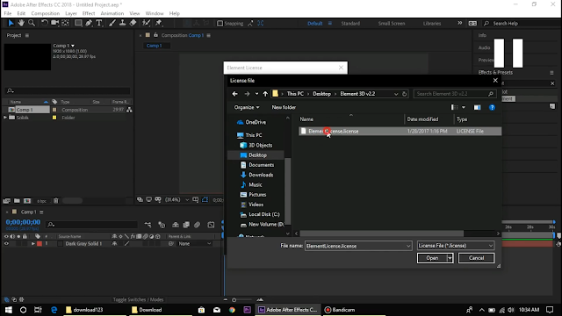
Task: Click the Back arrow in License file dialog
Action: pos(234,94)
